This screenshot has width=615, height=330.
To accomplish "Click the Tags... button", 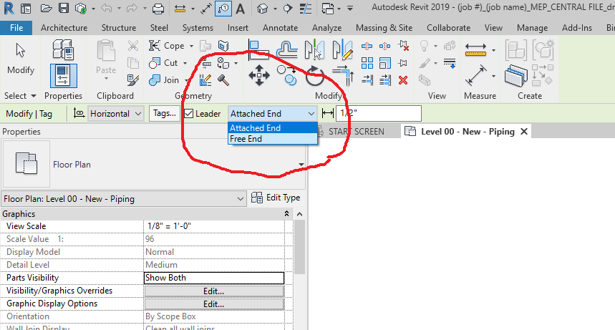I will click(165, 113).
